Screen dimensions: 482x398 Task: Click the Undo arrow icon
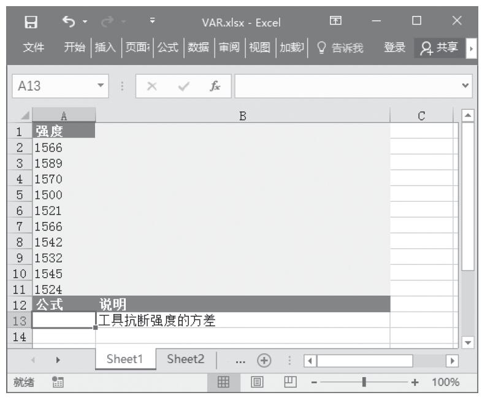[x=68, y=22]
